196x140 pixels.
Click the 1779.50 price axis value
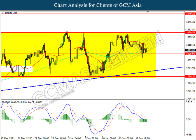click(x=190, y=83)
